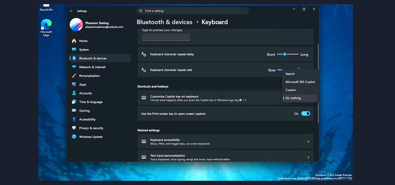Click the Privacy & security shield icon

tap(74, 128)
